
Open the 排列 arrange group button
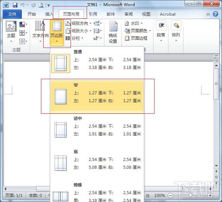[x=176, y=31]
